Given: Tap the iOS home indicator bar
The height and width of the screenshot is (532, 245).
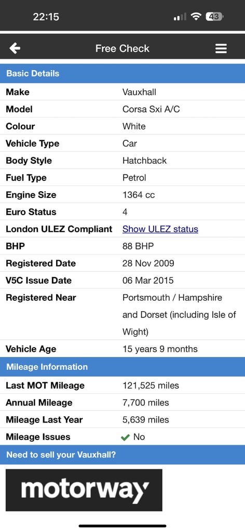Looking at the screenshot, I should (122, 526).
